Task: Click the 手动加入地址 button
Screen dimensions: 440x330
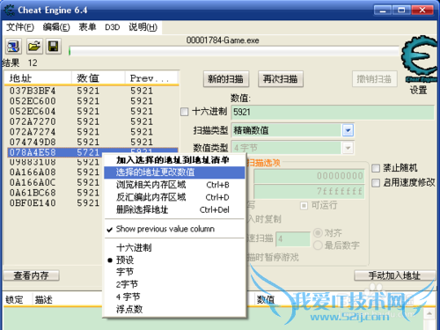Action: coord(395,275)
